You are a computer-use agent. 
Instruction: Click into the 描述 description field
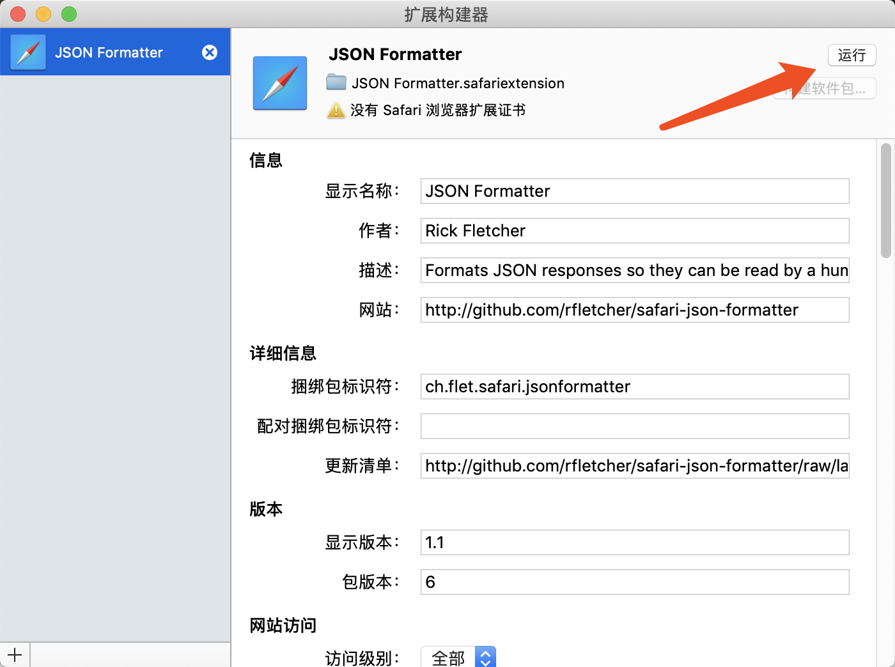pos(635,270)
